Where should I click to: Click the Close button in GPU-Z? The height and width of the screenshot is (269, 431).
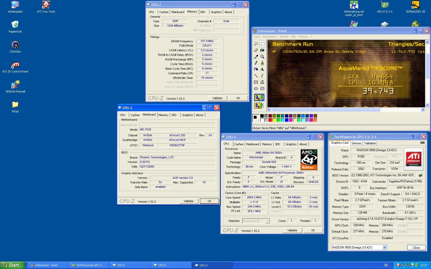(x=416, y=248)
